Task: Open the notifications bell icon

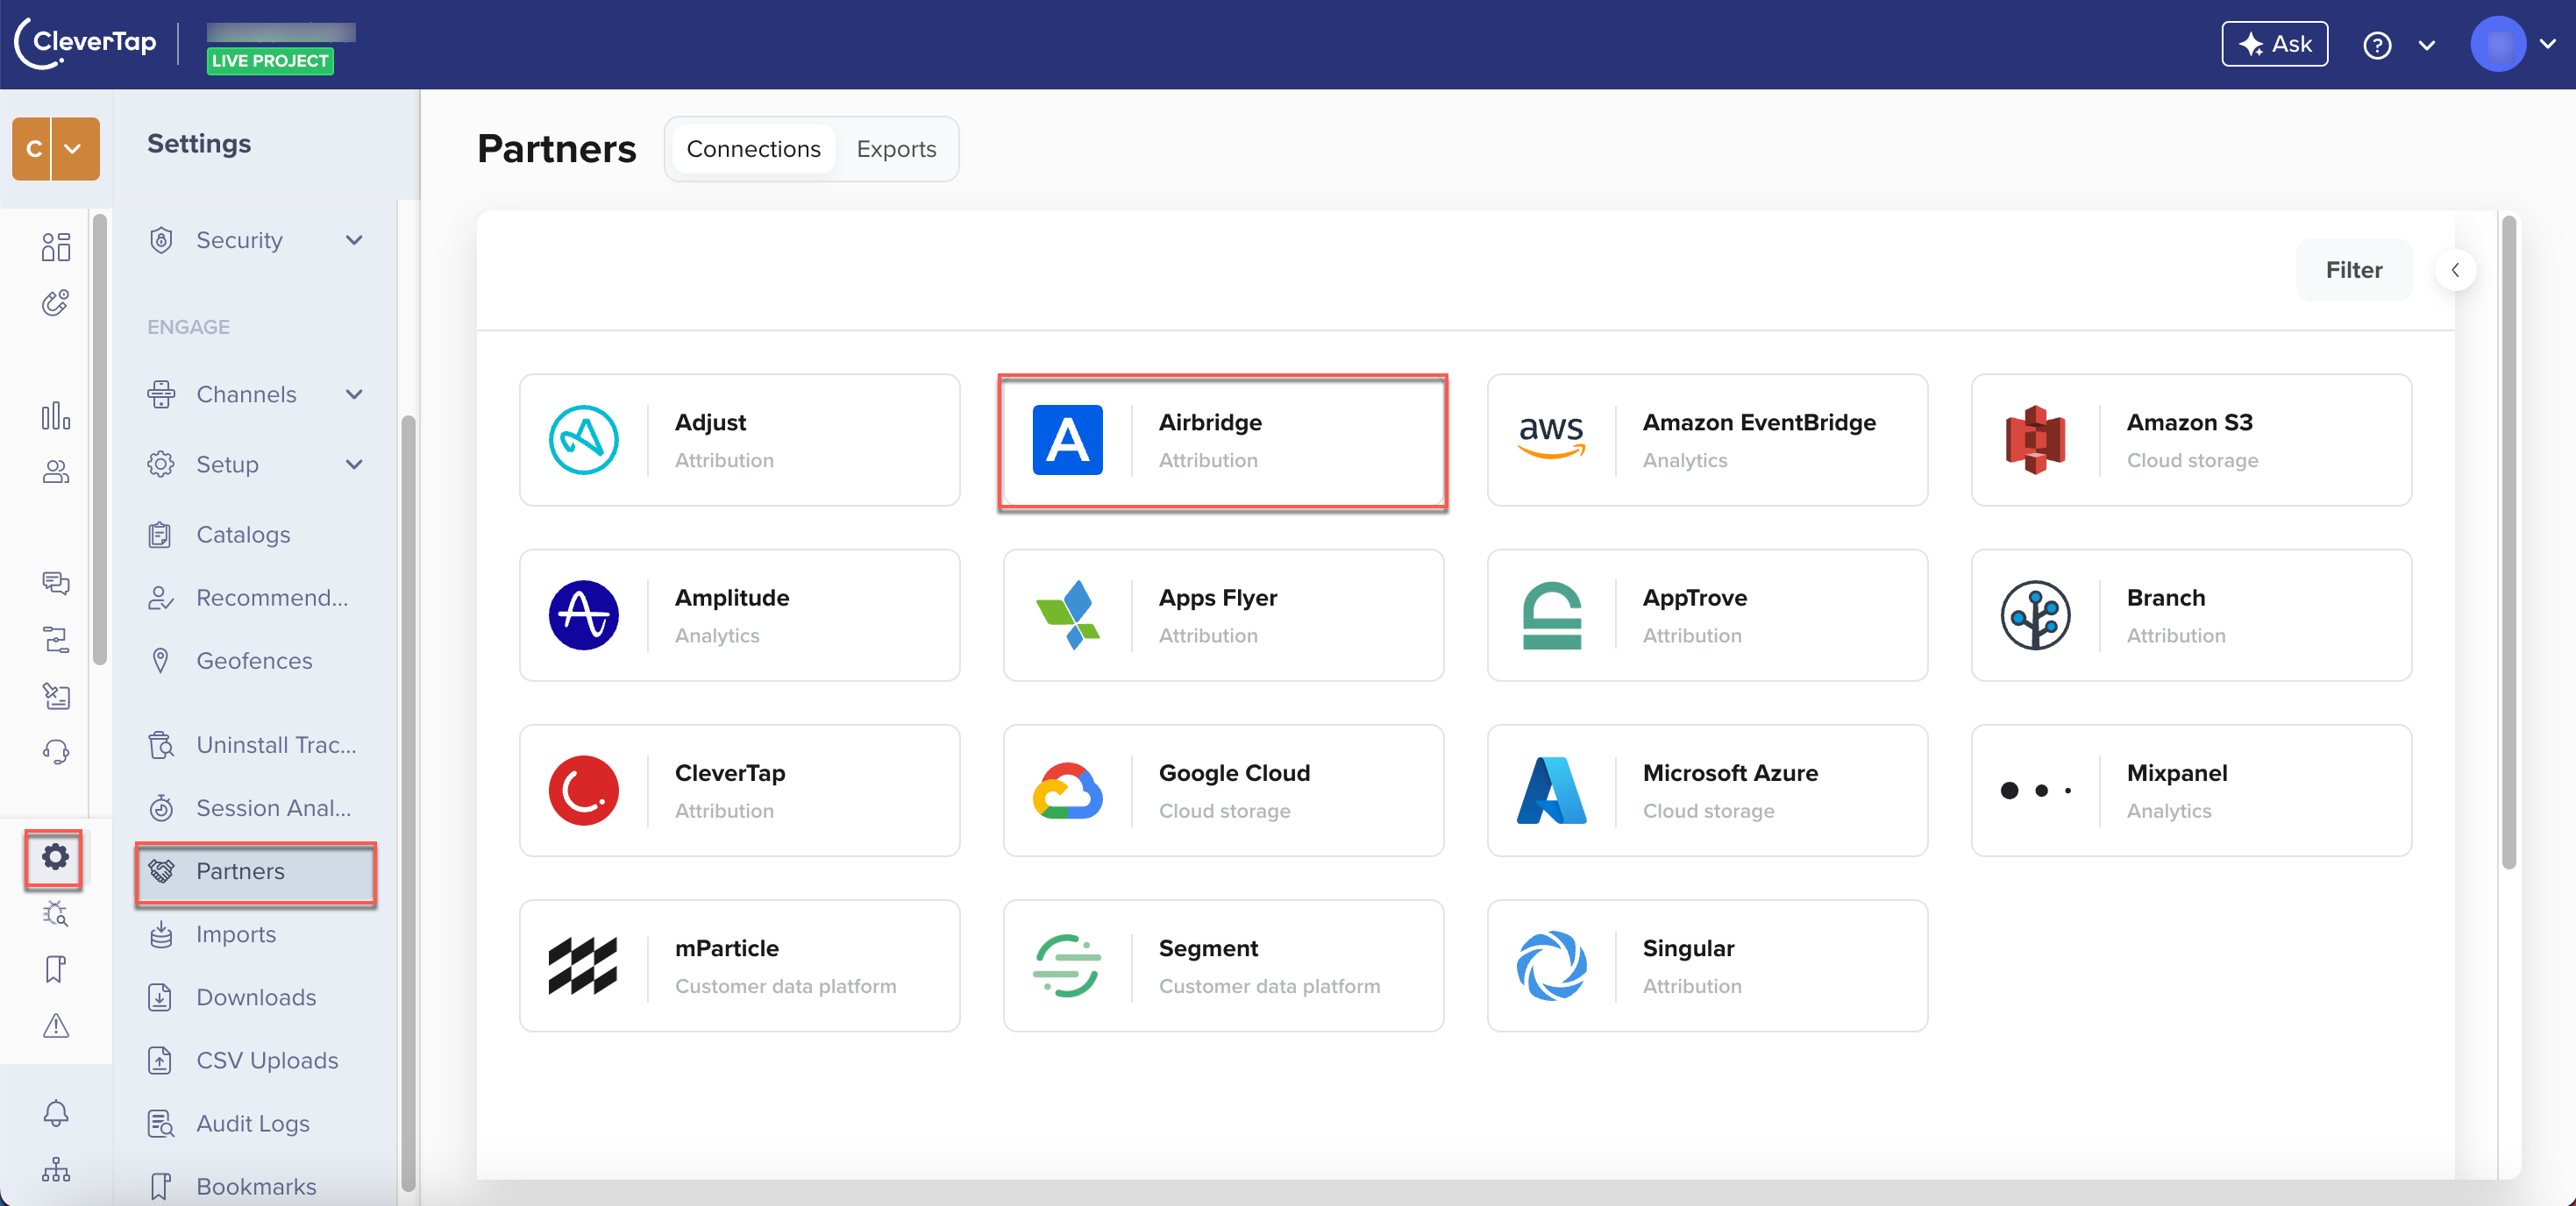Action: [56, 1112]
